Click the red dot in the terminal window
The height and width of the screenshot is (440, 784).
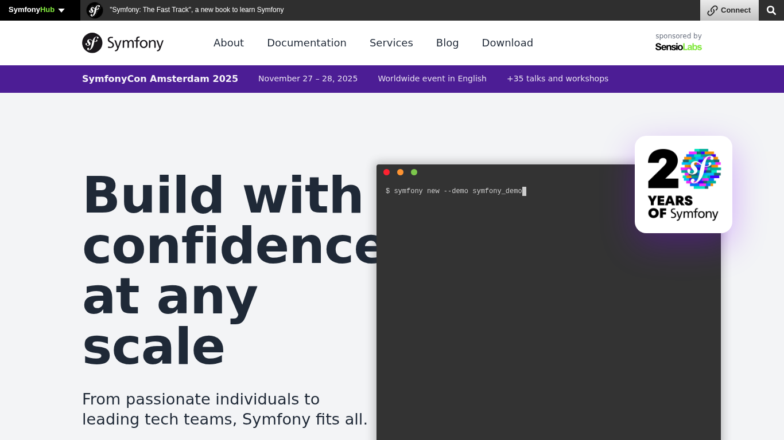pos(387,172)
